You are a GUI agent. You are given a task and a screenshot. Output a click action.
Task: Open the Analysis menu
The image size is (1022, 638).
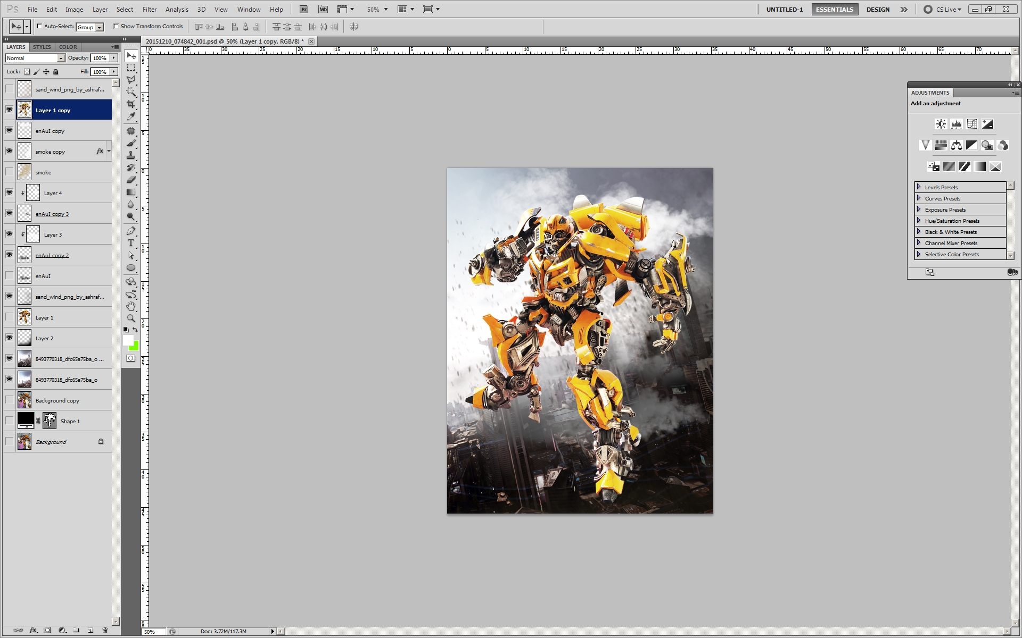[177, 10]
